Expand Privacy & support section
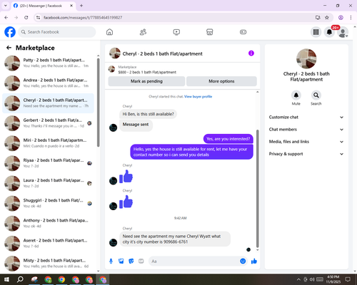 coord(306,154)
